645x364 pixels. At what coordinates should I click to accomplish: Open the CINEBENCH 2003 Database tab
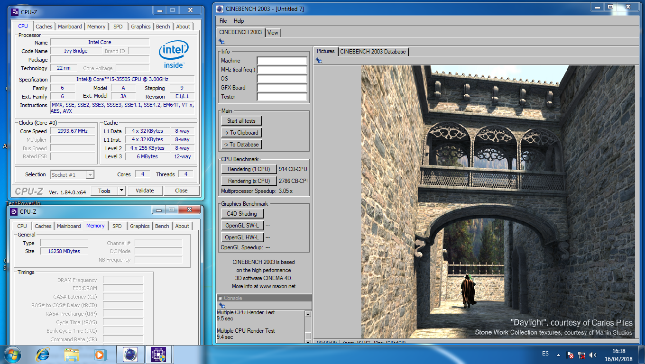click(x=373, y=51)
